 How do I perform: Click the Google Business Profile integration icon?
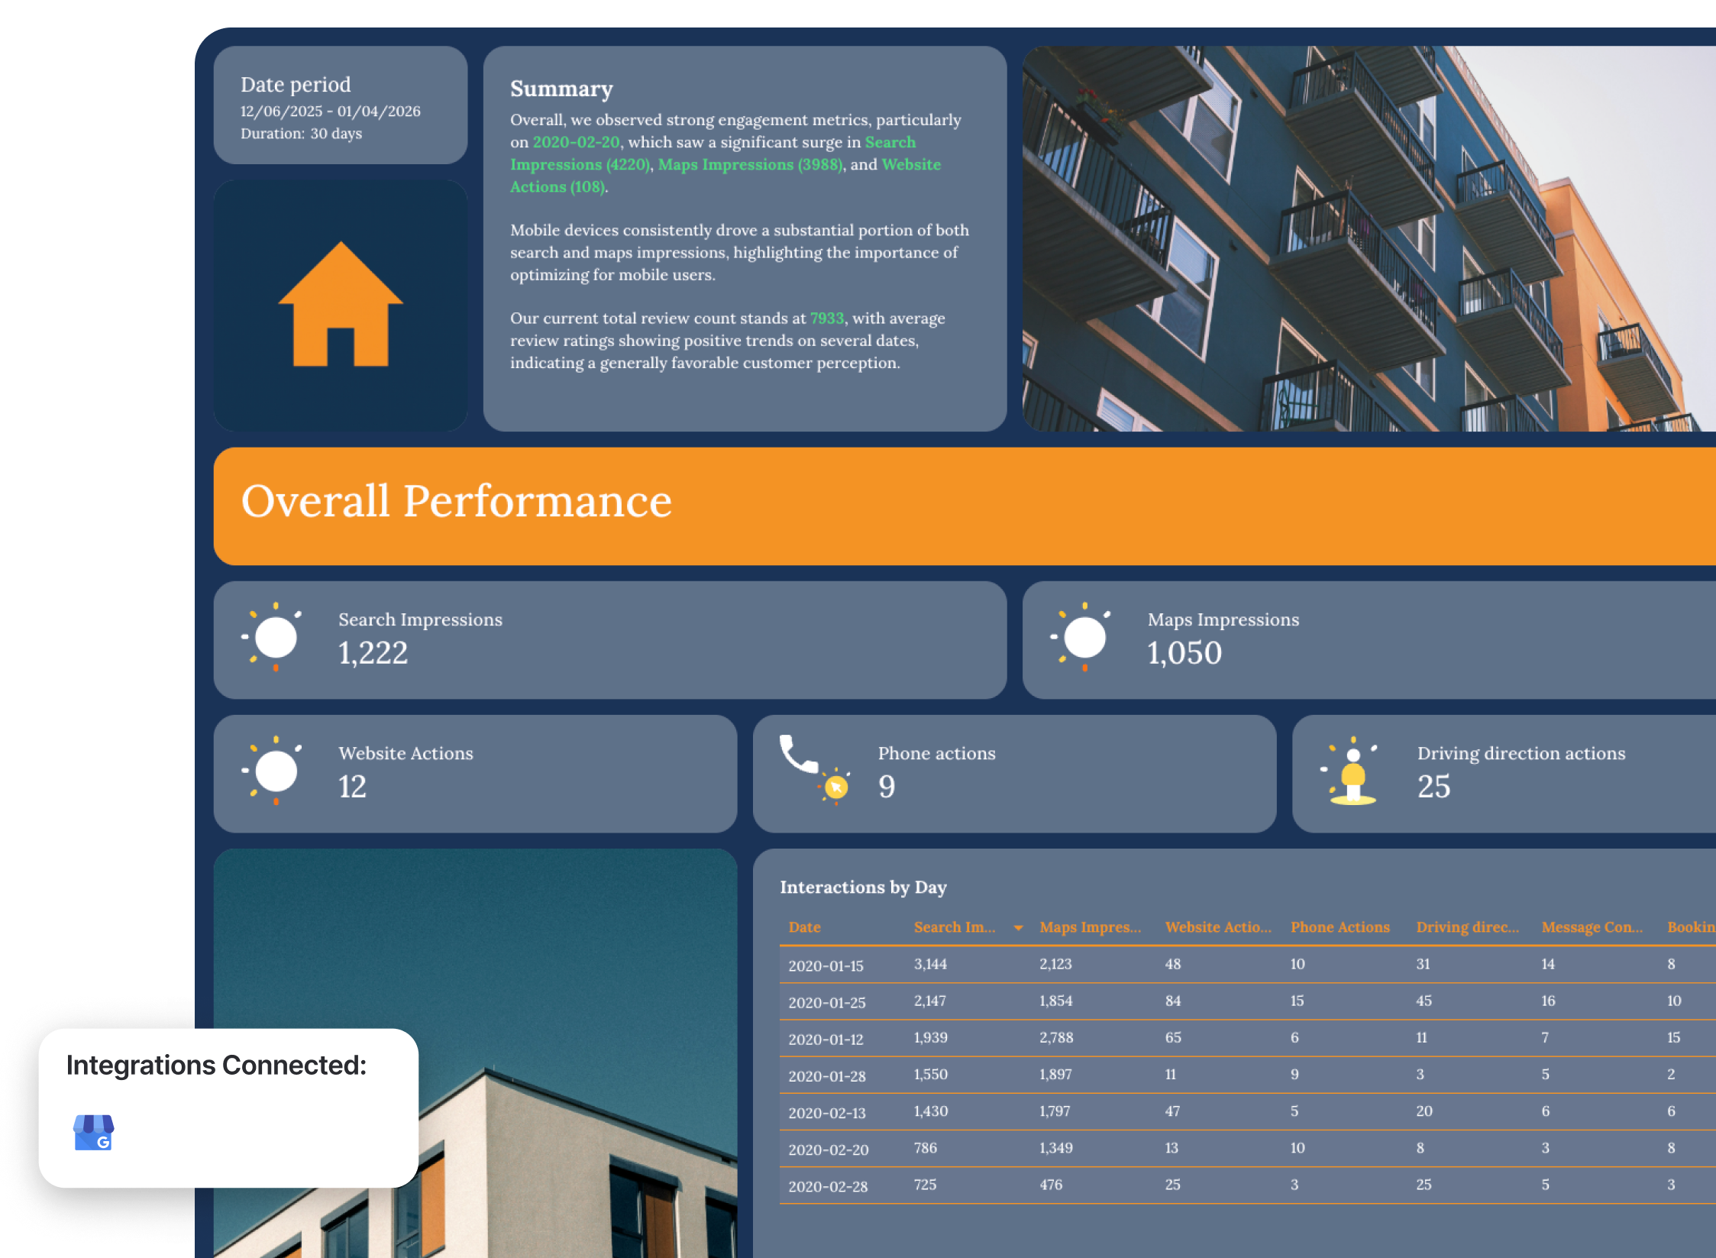click(x=93, y=1130)
